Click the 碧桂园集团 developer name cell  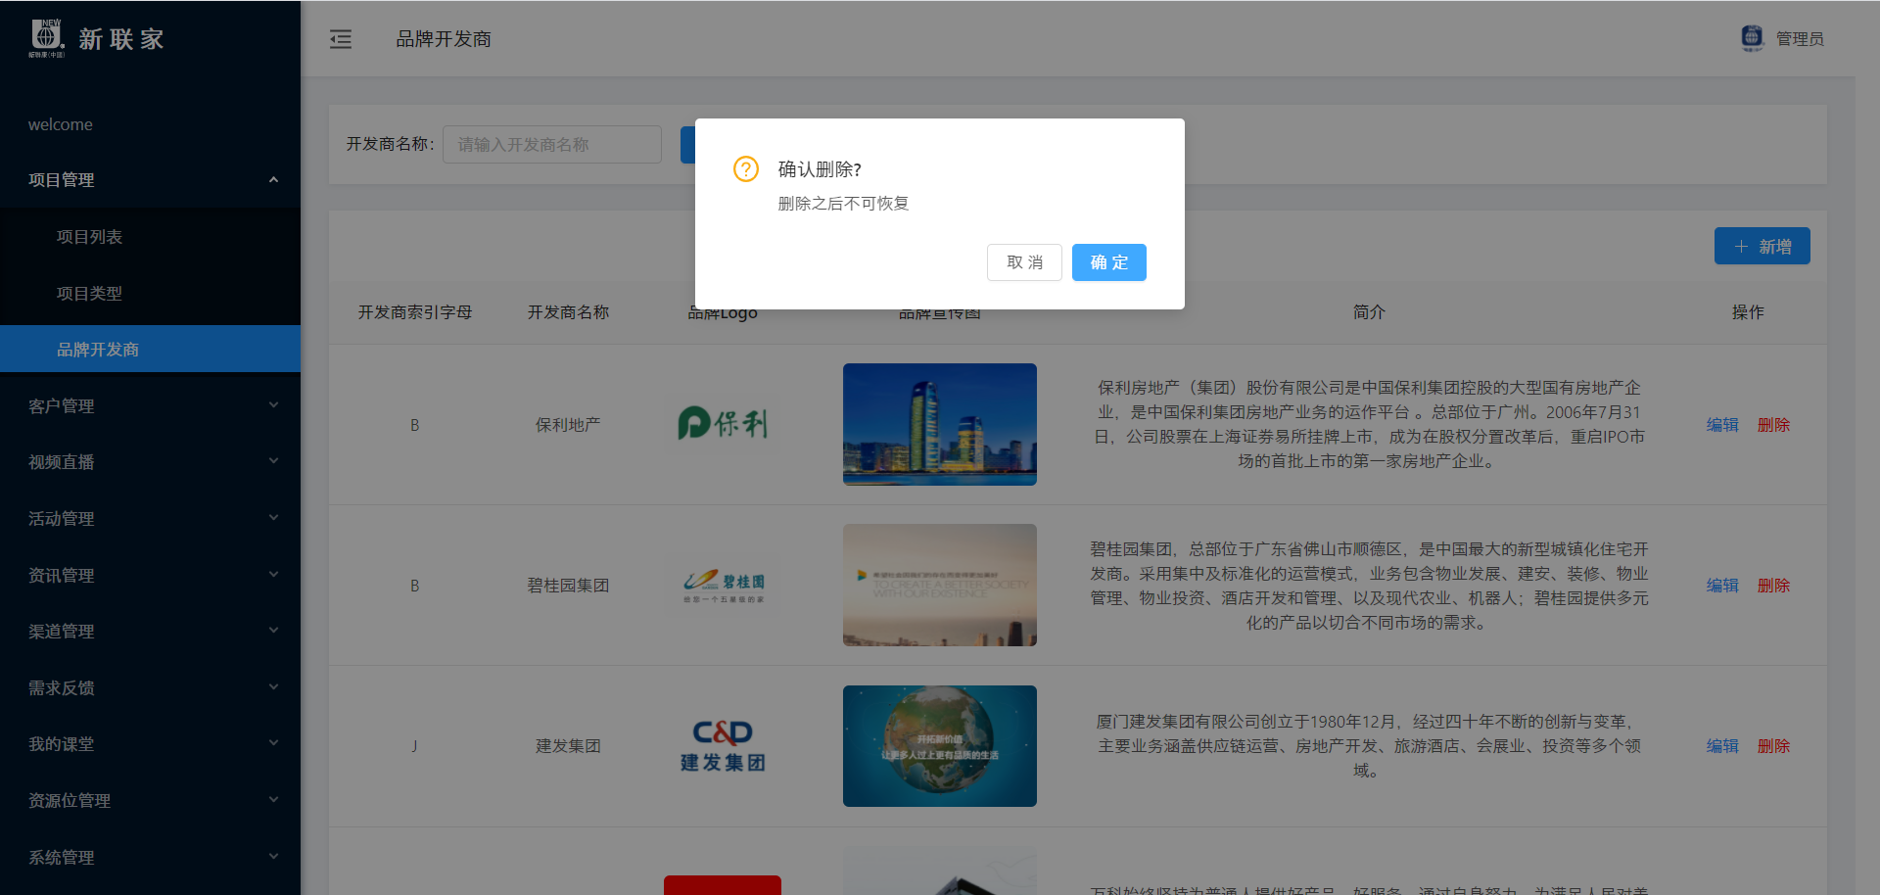[568, 586]
